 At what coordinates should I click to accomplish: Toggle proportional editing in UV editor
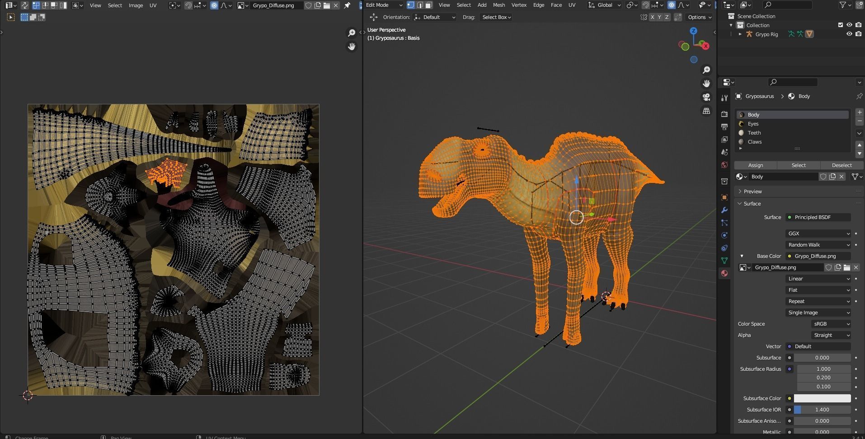click(214, 5)
